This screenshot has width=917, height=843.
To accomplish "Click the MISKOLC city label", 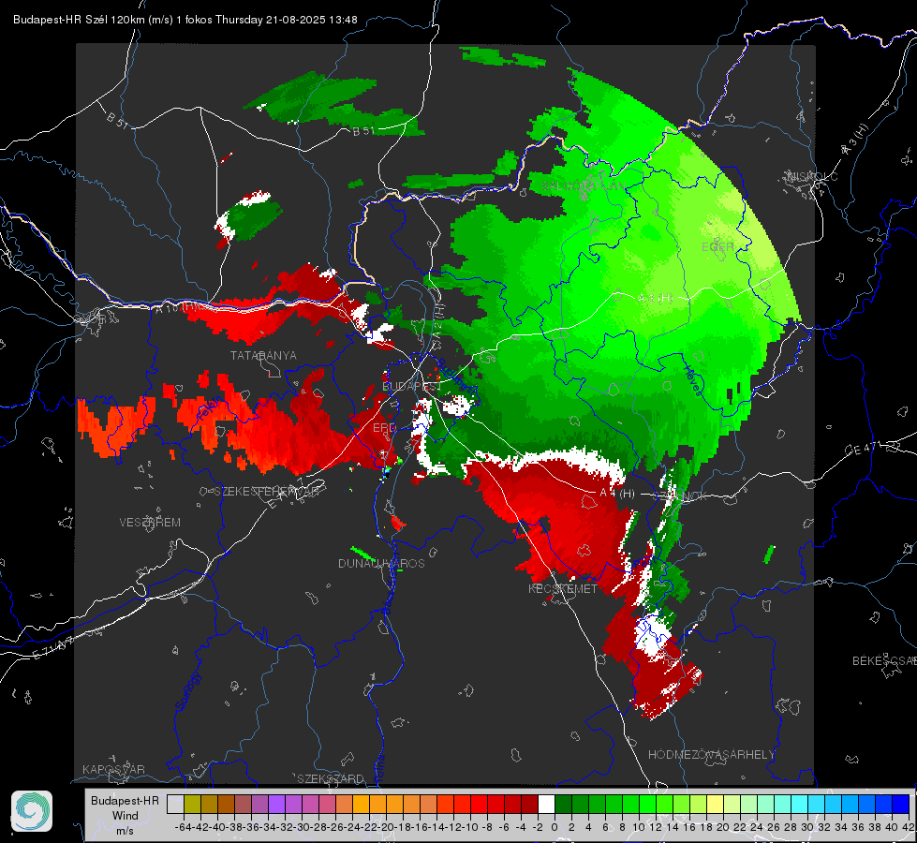I will (812, 177).
